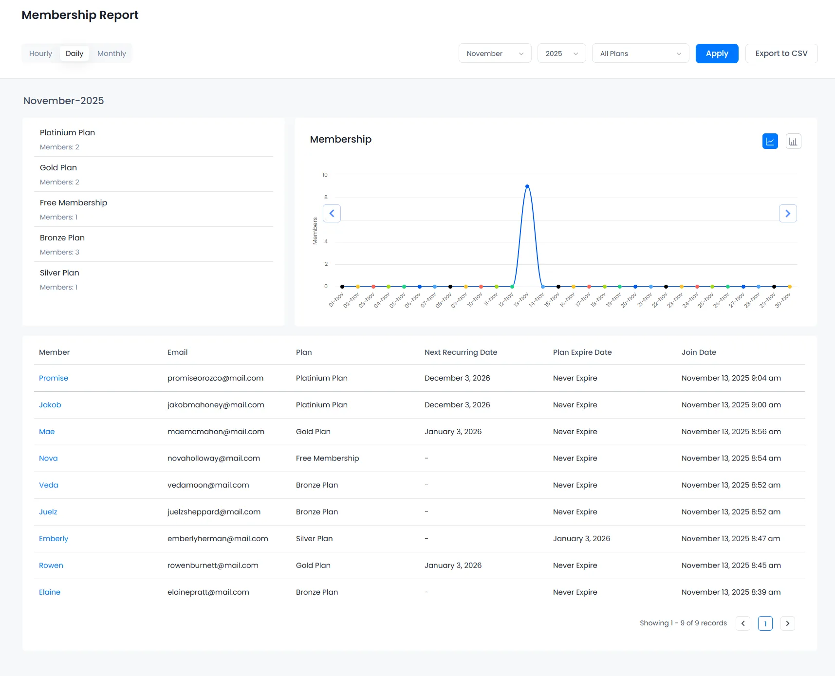
Task: Toggle the chart type selection
Action: [794, 141]
